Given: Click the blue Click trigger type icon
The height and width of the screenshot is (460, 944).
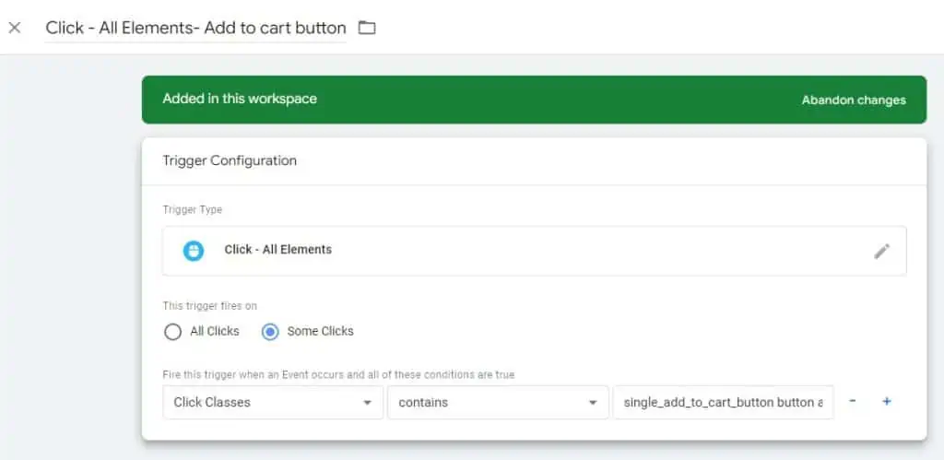Looking at the screenshot, I should click(x=194, y=251).
